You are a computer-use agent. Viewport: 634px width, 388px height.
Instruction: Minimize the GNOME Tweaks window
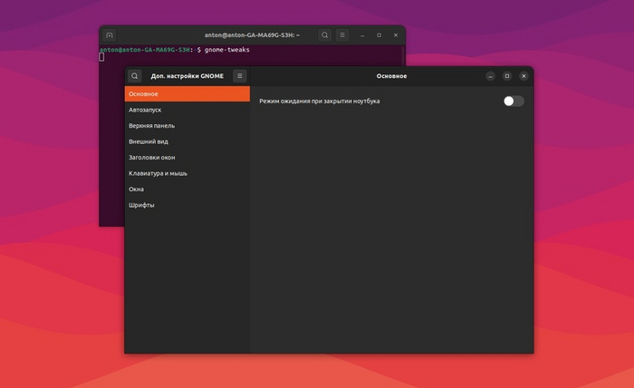[x=490, y=76]
